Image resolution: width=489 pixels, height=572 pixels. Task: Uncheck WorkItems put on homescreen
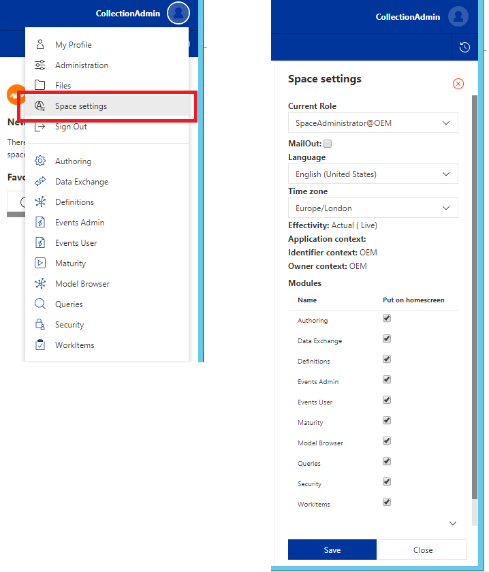tap(387, 502)
